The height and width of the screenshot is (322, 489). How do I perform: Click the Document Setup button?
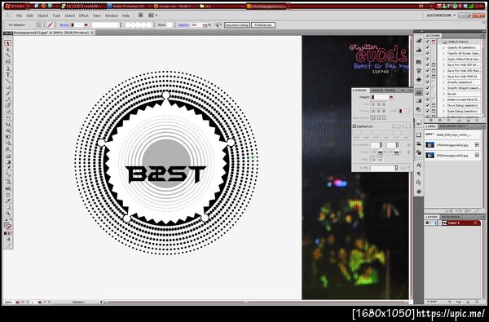click(x=237, y=25)
